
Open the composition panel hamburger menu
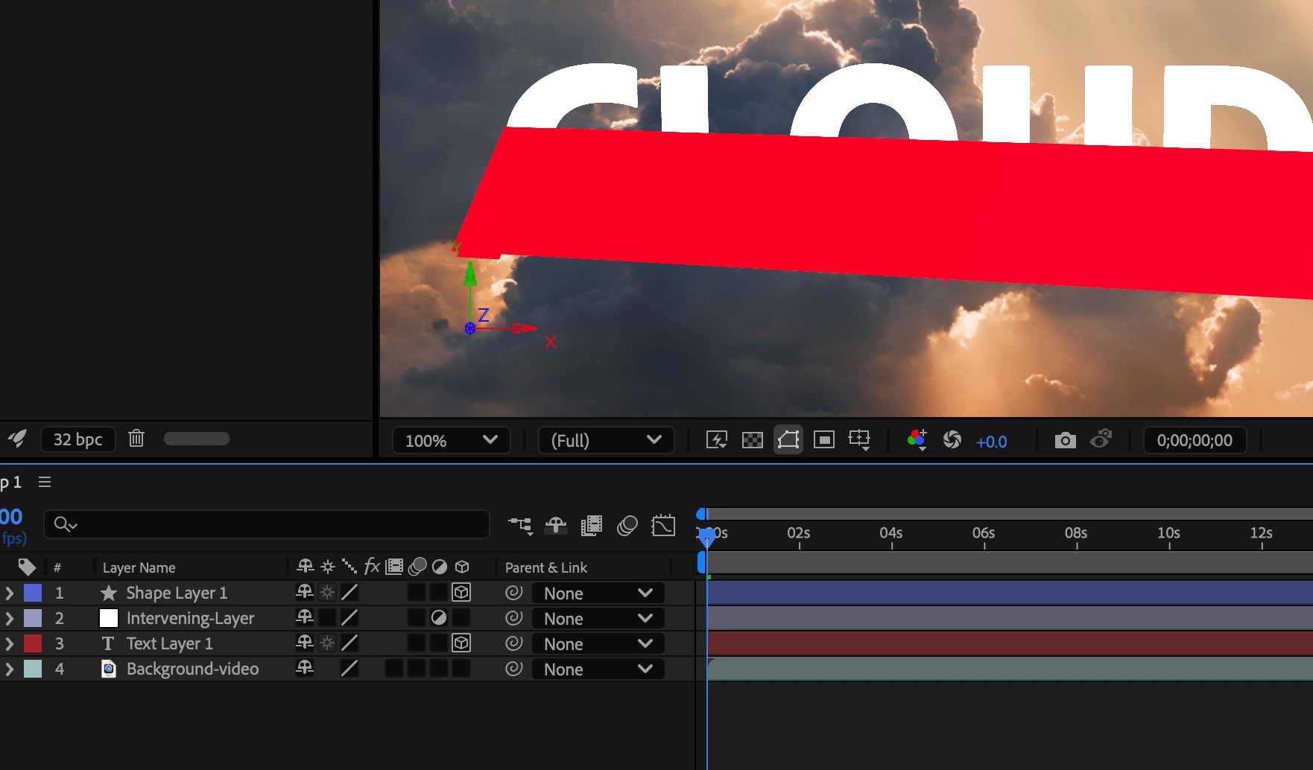(45, 483)
